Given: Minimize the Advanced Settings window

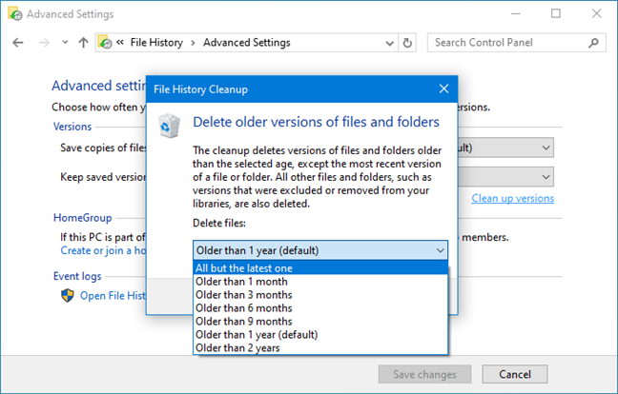Looking at the screenshot, I should 516,13.
